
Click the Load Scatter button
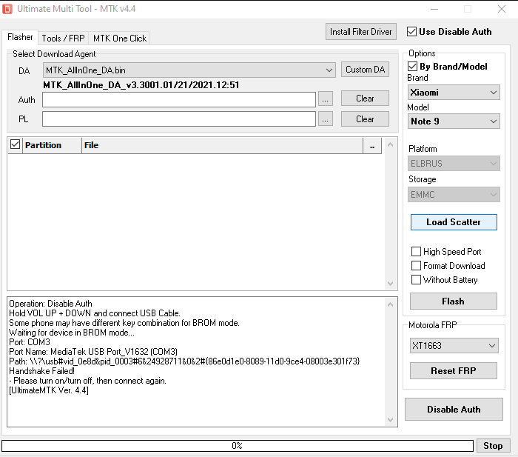coord(454,222)
